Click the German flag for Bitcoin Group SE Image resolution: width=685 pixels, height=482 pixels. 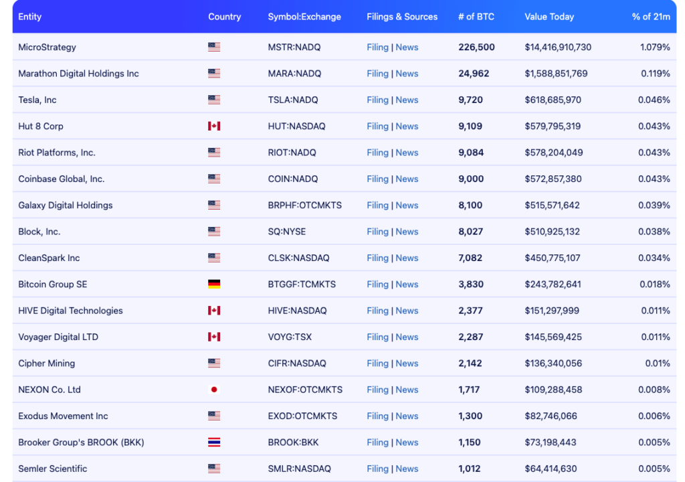[x=214, y=285]
